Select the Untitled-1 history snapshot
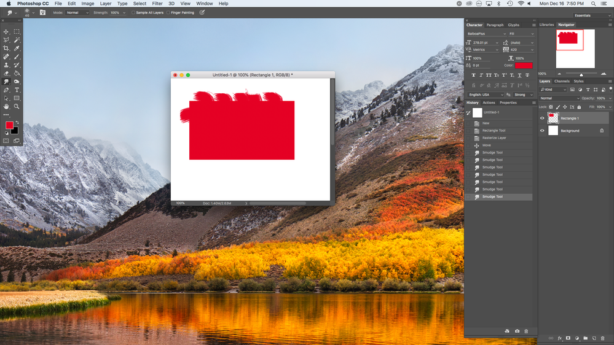 click(499, 113)
